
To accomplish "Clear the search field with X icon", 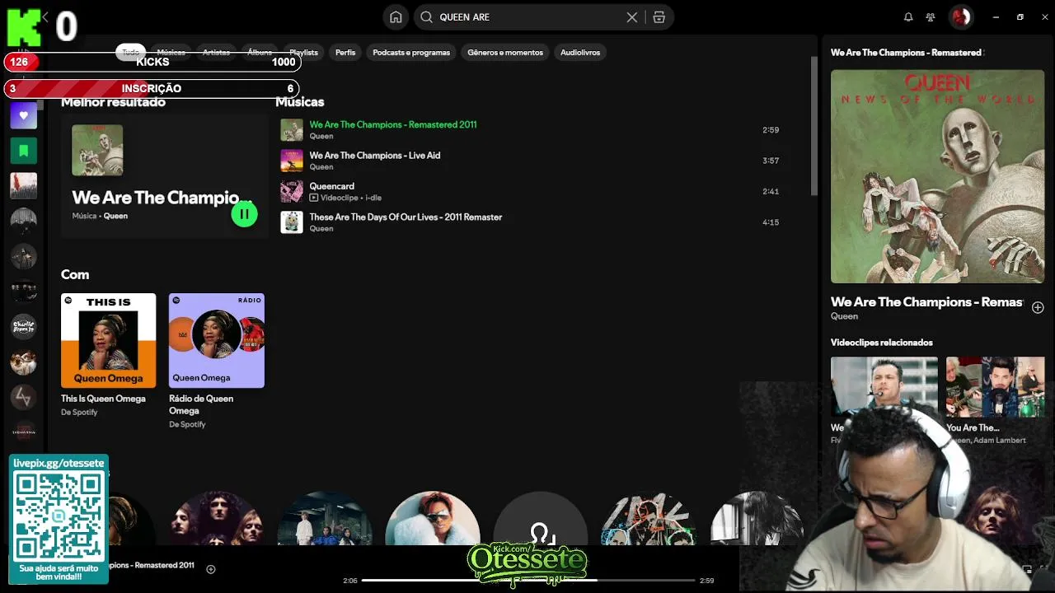I will pyautogui.click(x=632, y=17).
